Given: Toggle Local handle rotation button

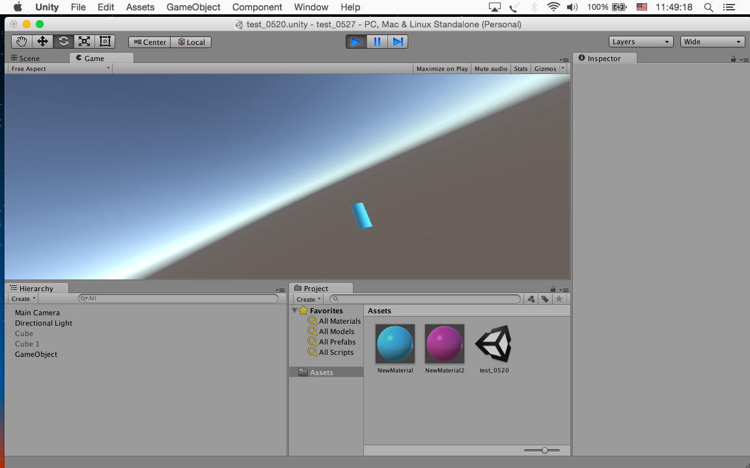Looking at the screenshot, I should (191, 42).
